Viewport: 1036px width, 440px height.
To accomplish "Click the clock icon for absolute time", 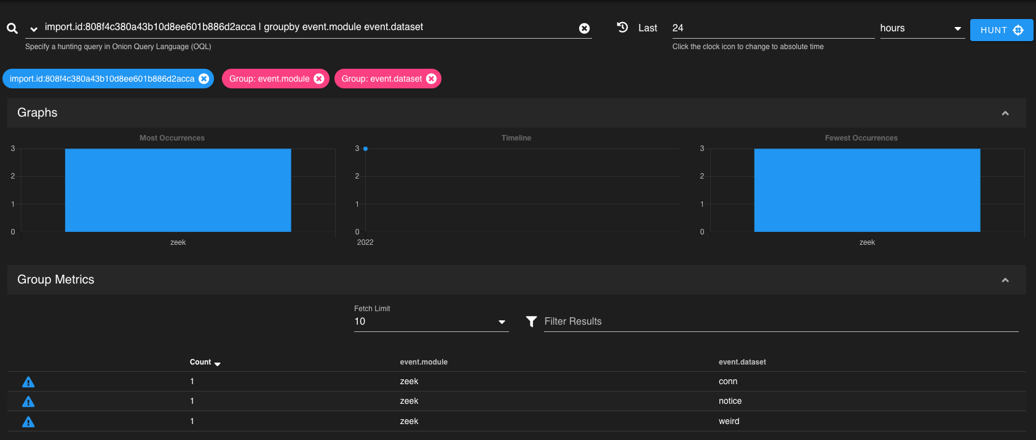I will (x=622, y=28).
